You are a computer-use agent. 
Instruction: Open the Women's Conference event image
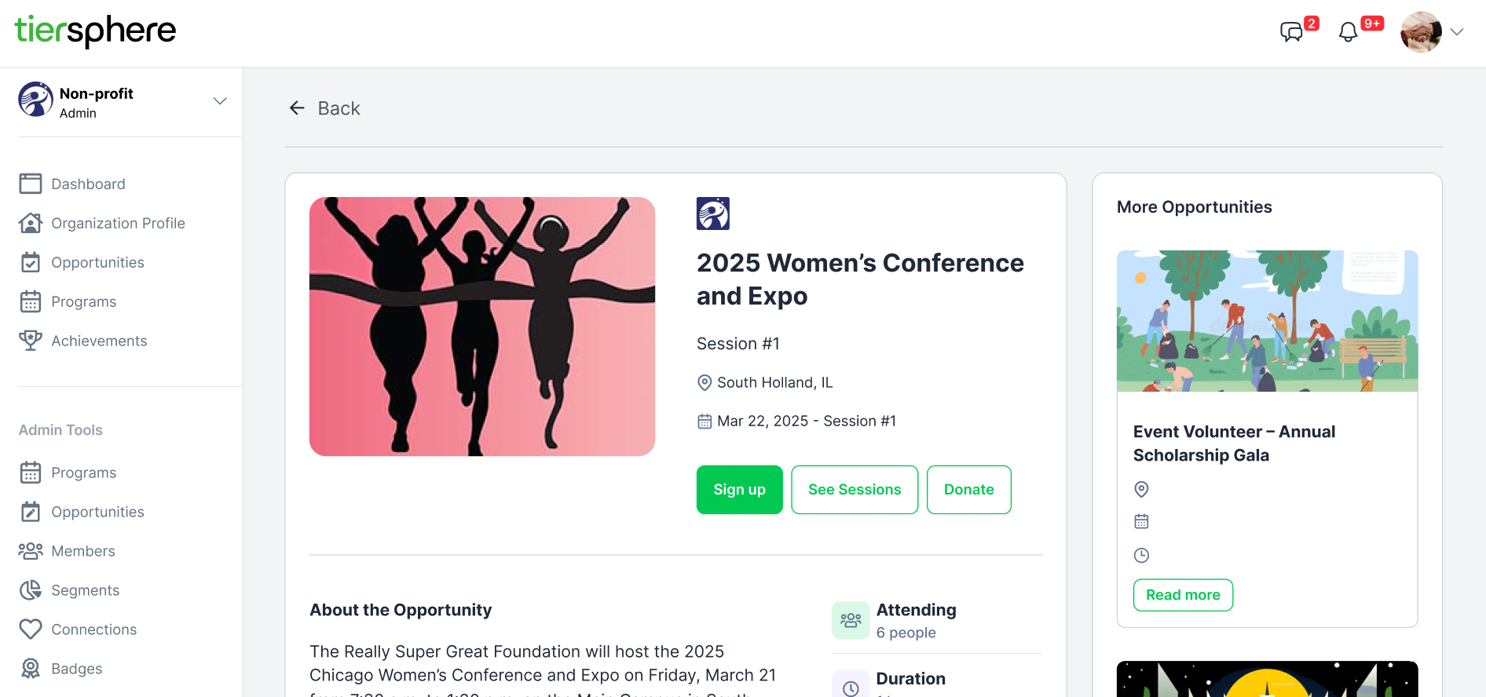click(x=482, y=327)
